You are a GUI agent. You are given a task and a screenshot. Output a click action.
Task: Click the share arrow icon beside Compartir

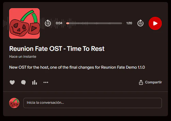tap(141, 82)
